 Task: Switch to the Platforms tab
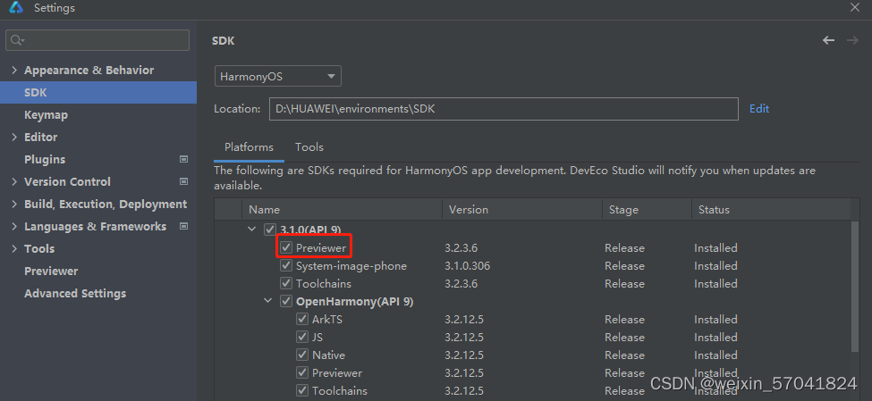[249, 147]
